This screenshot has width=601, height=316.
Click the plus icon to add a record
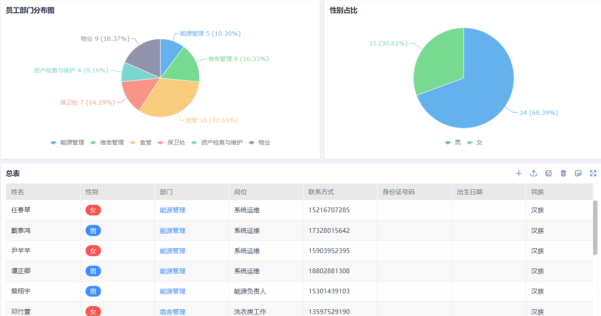[x=519, y=173]
